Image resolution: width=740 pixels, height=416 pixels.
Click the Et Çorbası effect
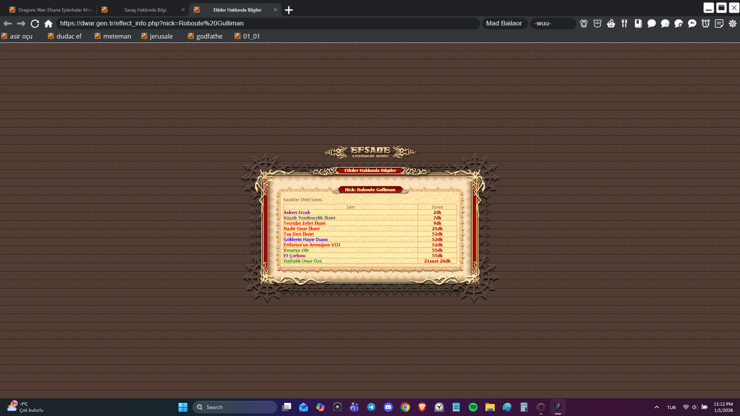[x=295, y=256]
